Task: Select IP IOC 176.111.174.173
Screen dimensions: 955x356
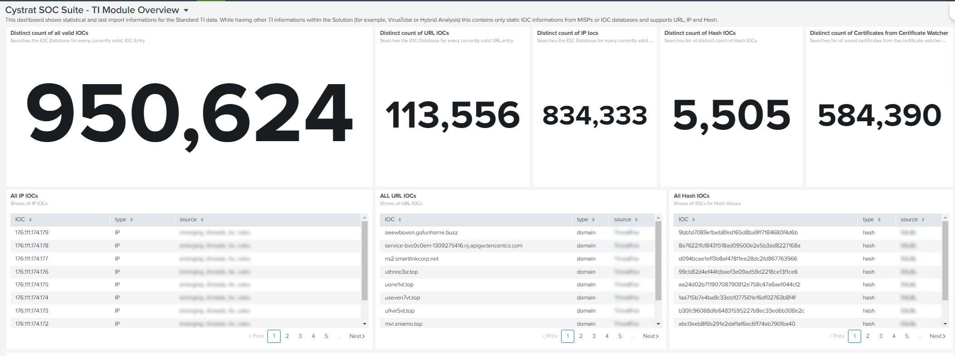Action: (x=32, y=311)
